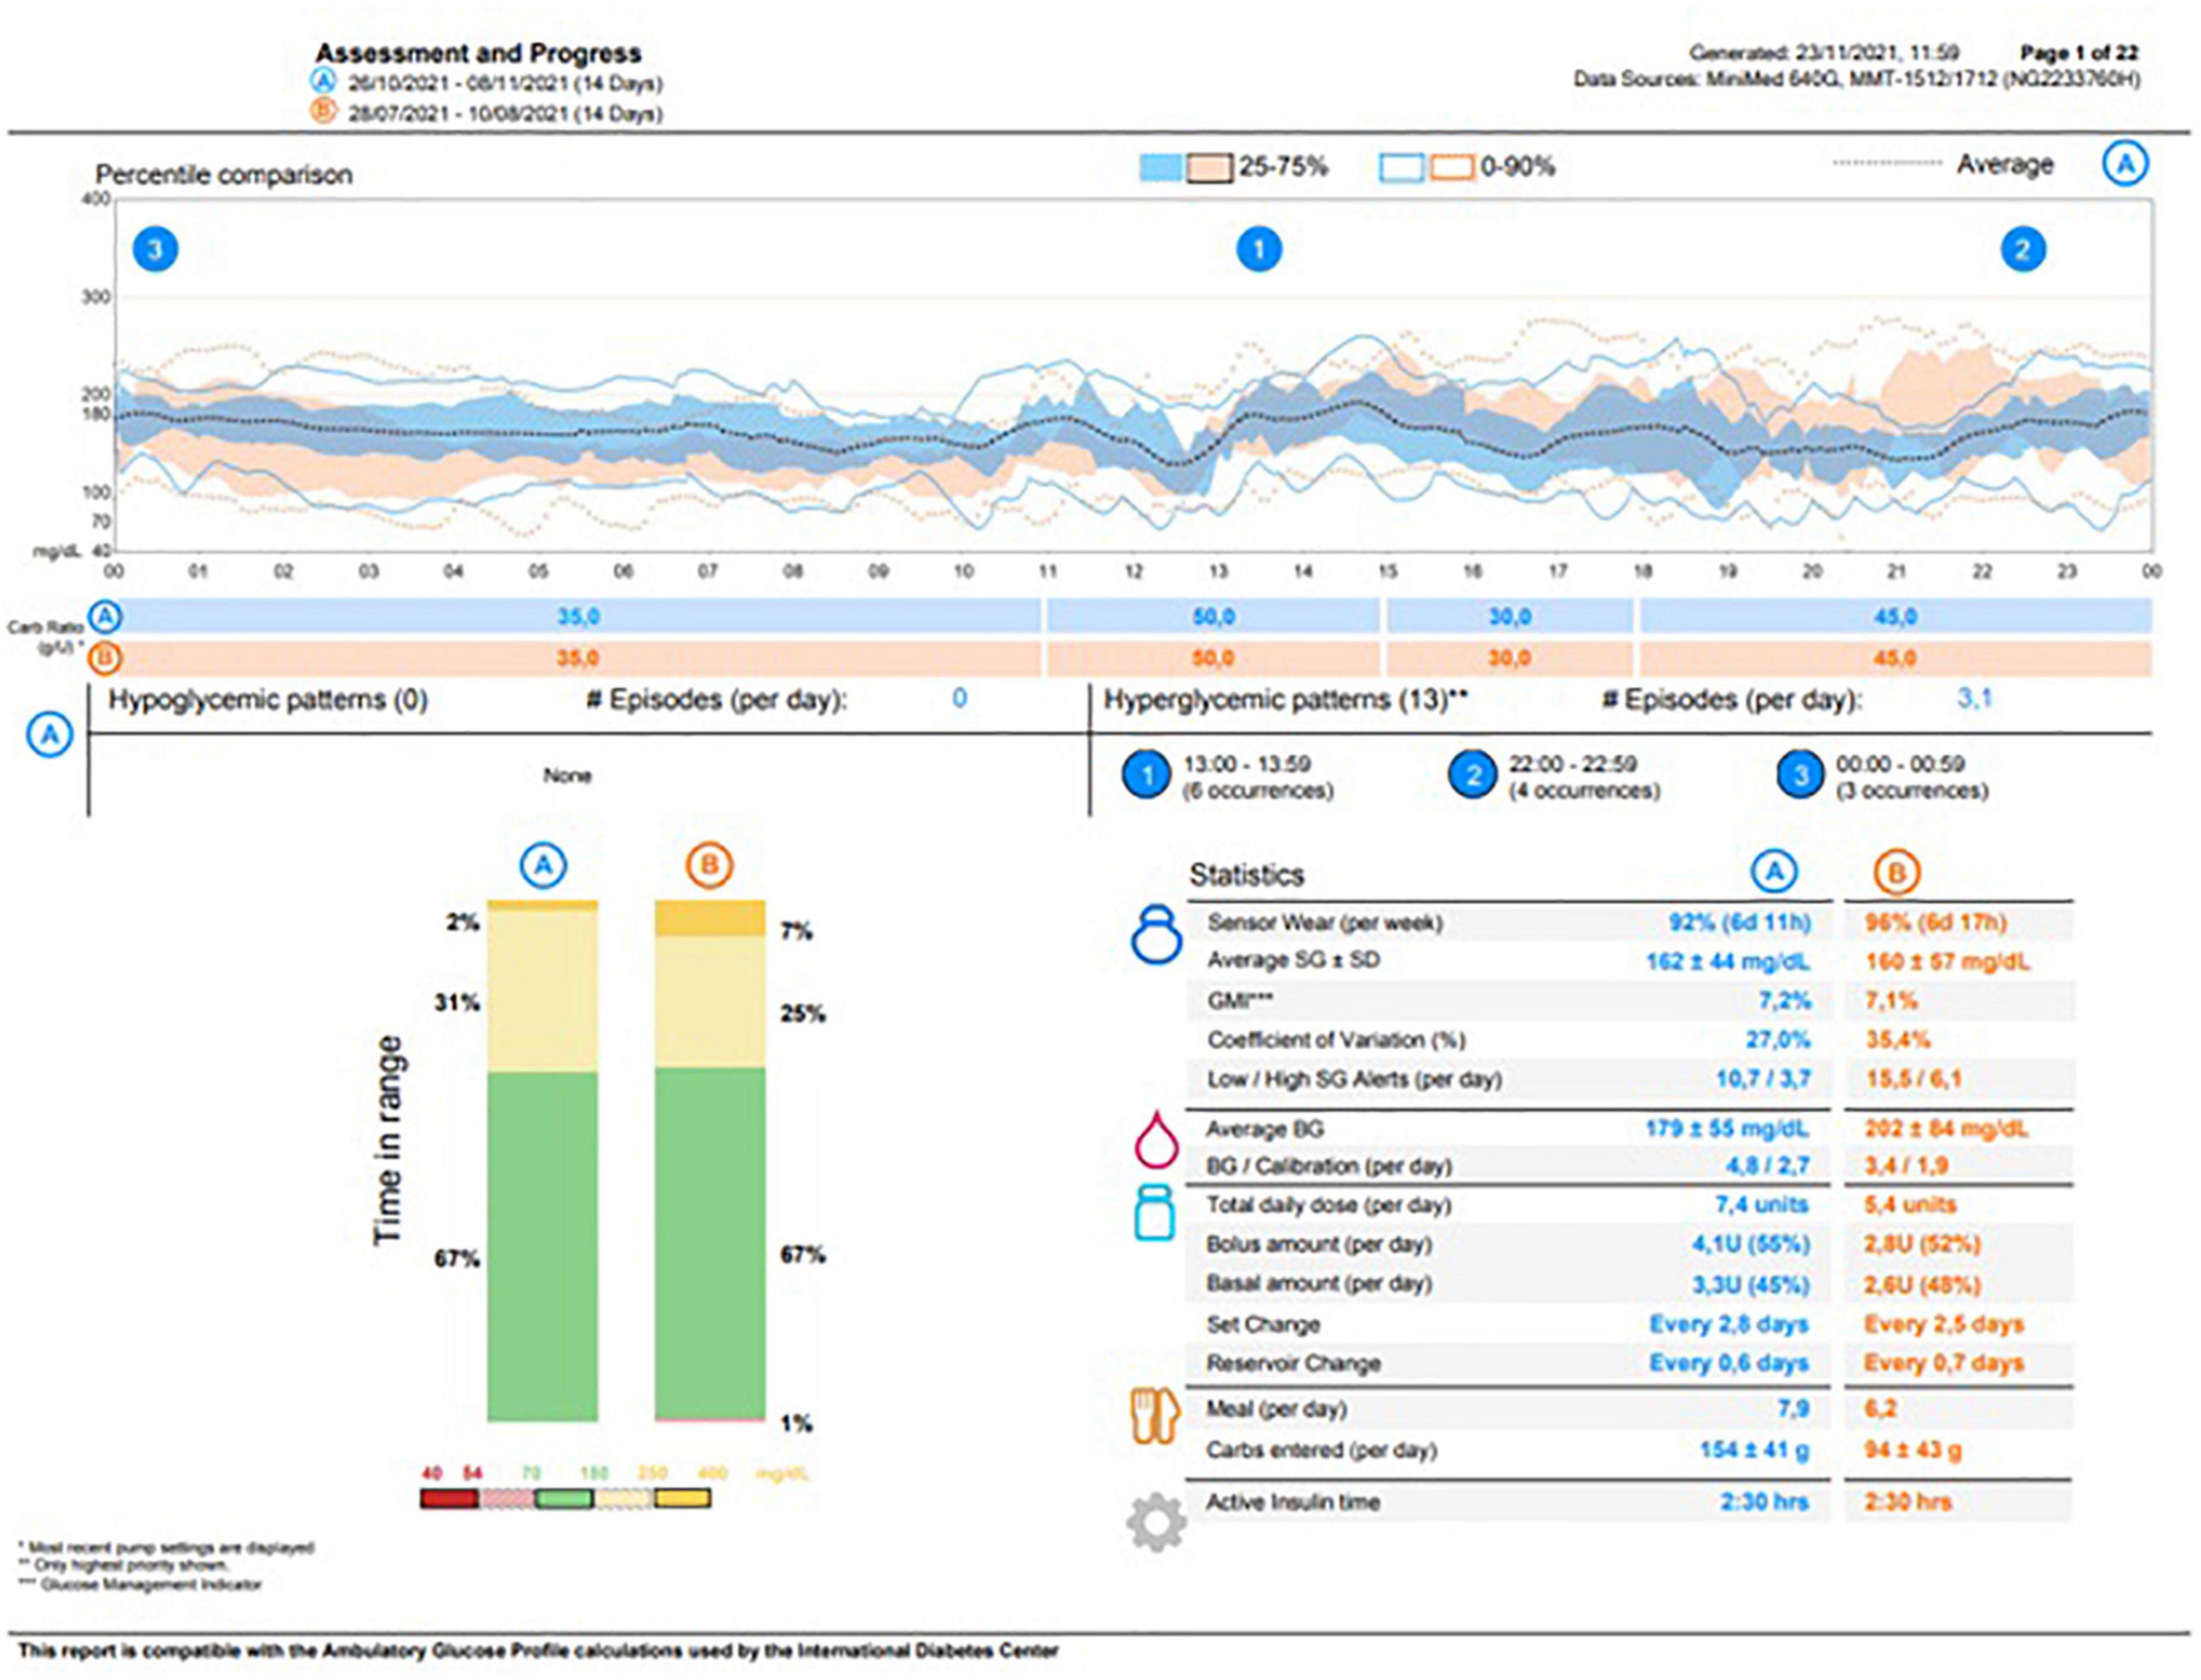Screen dimensions: 2201x1680
Task: Select the blue 35,0 carb ratio cell
Action: click(x=578, y=616)
